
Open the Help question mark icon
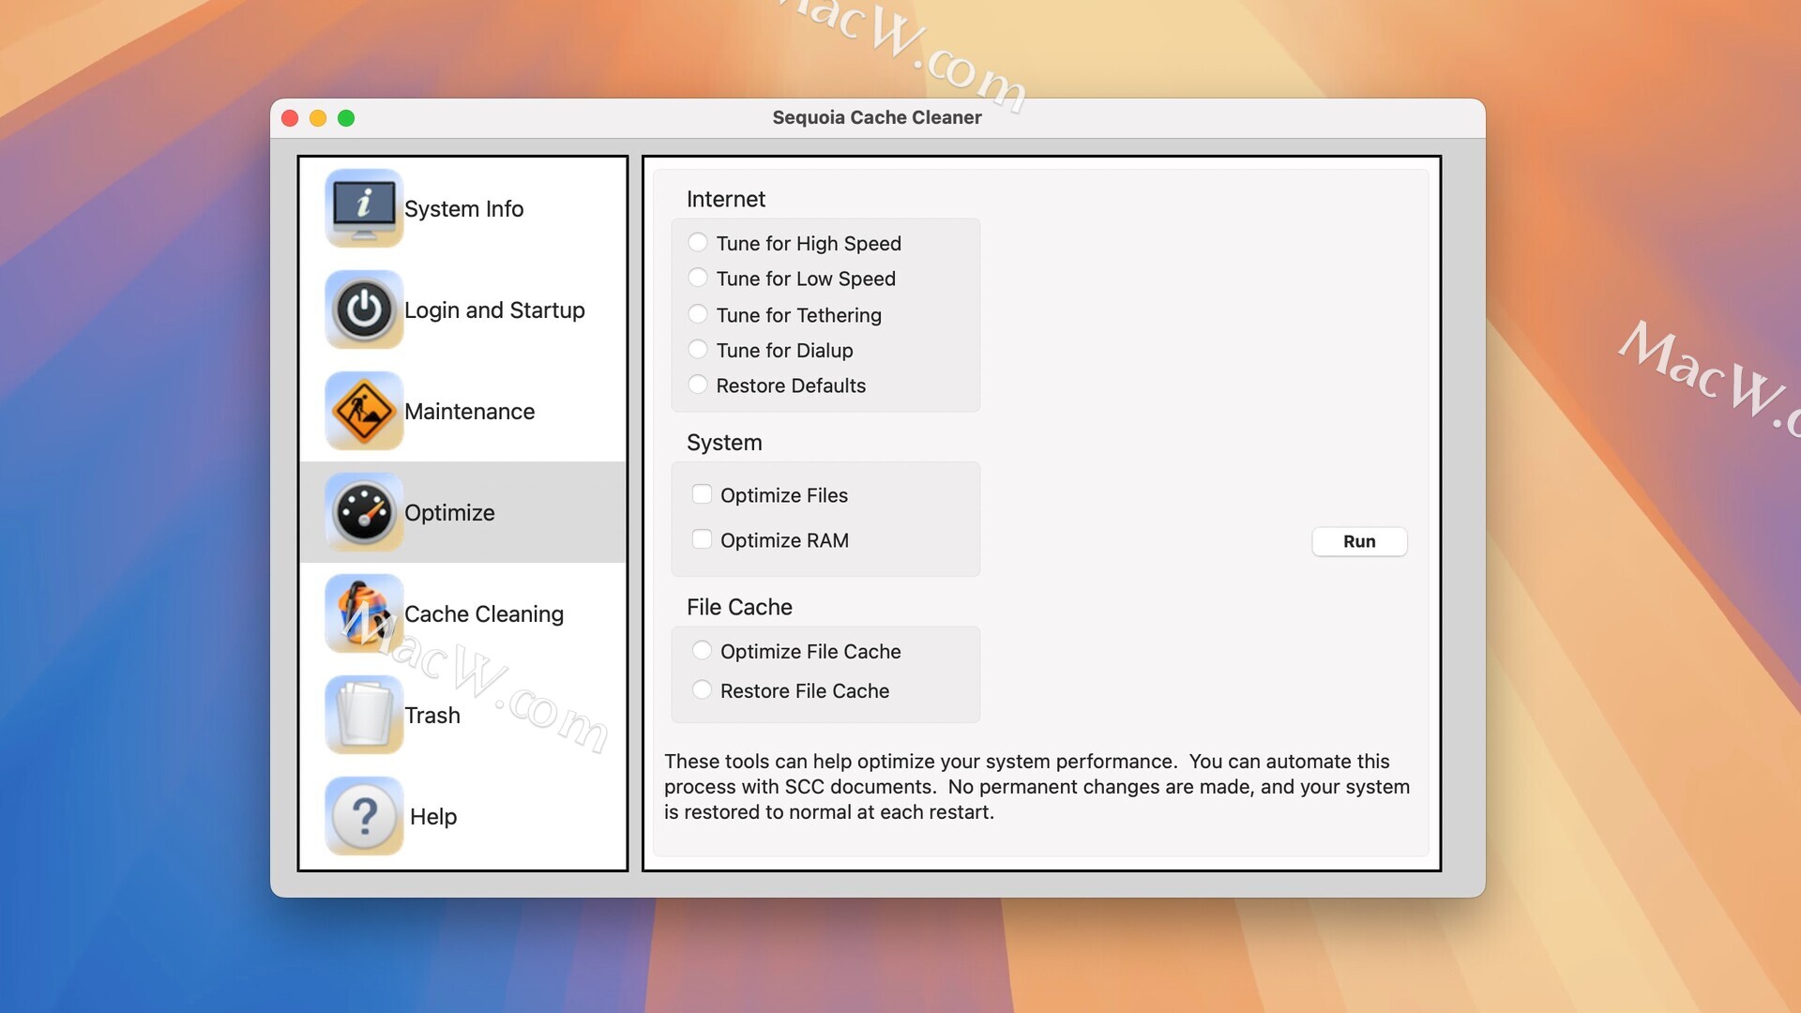coord(364,816)
